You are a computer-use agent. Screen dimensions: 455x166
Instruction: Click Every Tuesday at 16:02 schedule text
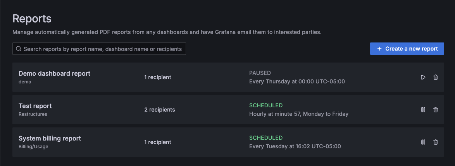click(x=295, y=146)
